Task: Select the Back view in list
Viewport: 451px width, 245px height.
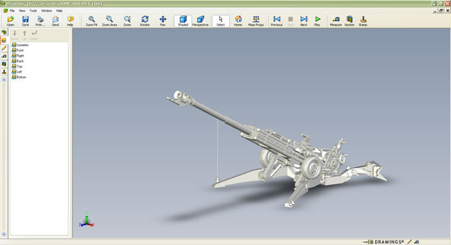Action: click(17, 61)
